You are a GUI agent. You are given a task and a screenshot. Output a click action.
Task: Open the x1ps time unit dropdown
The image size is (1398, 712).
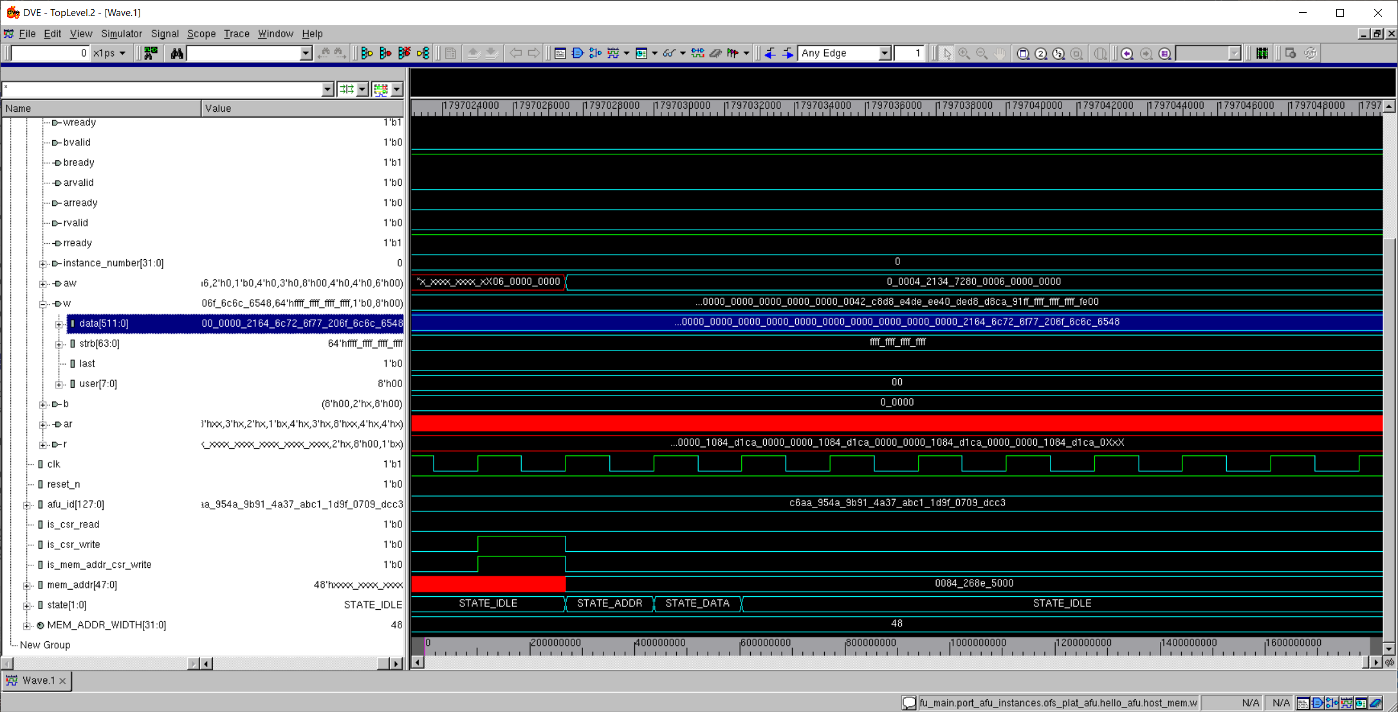pyautogui.click(x=122, y=53)
